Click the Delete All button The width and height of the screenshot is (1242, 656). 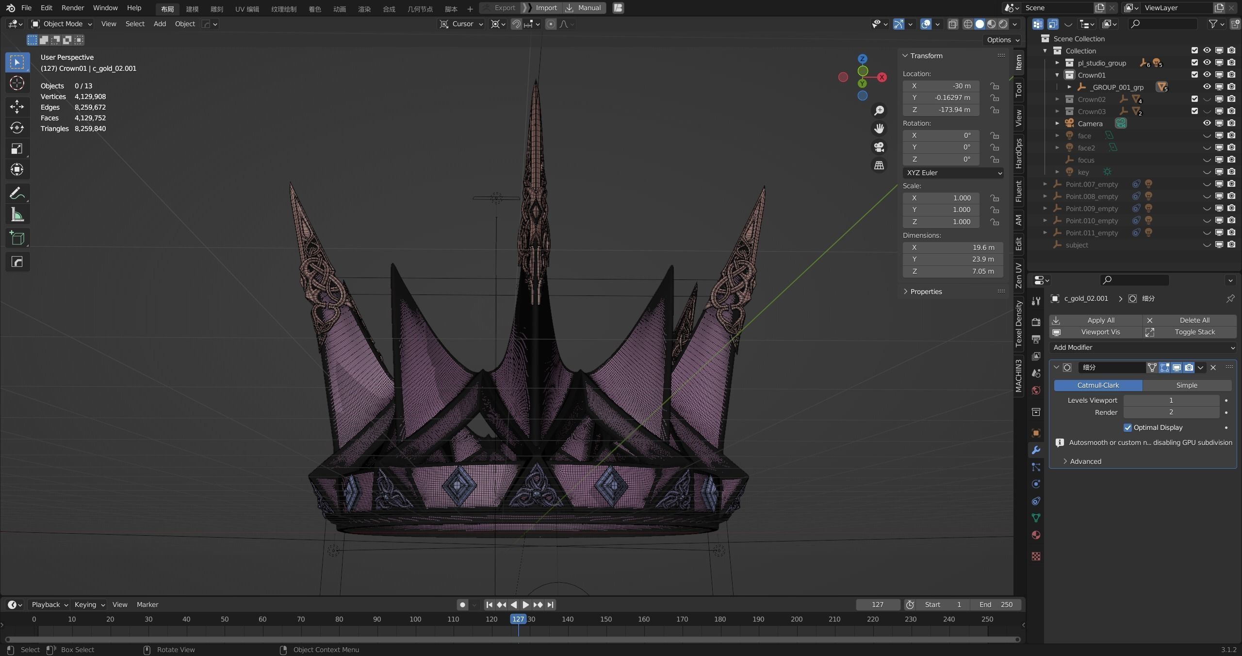click(x=1189, y=320)
